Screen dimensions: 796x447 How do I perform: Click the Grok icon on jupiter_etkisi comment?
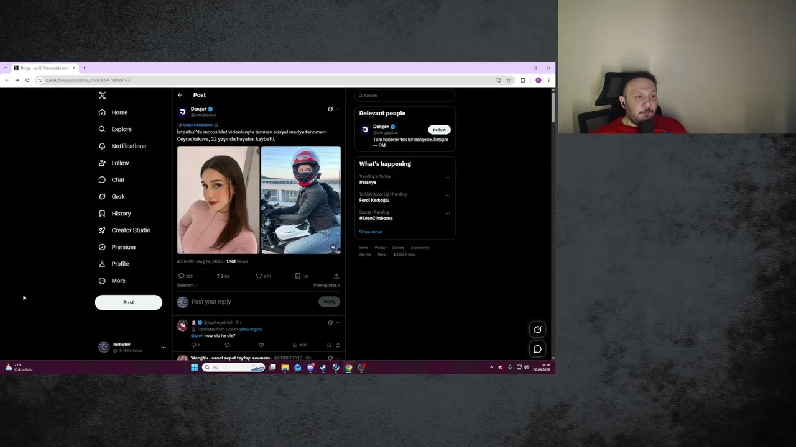[330, 323]
